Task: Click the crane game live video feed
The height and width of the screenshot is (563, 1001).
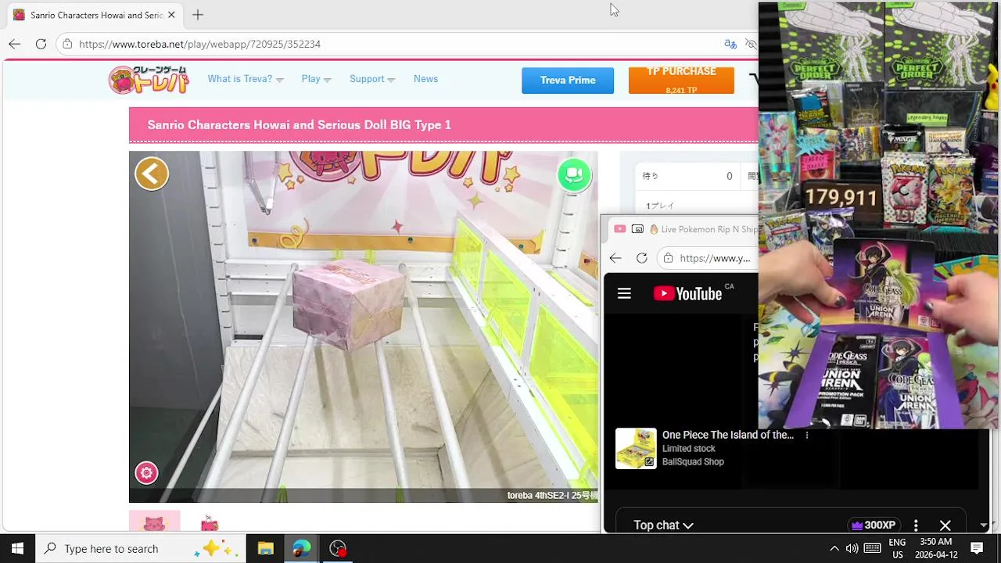Action: [364, 327]
